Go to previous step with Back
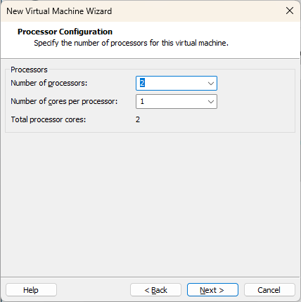 click(155, 290)
